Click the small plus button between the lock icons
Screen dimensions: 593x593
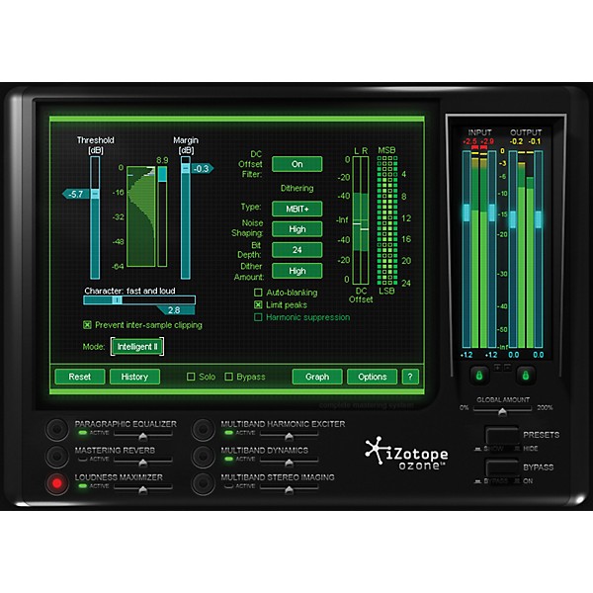(x=497, y=367)
